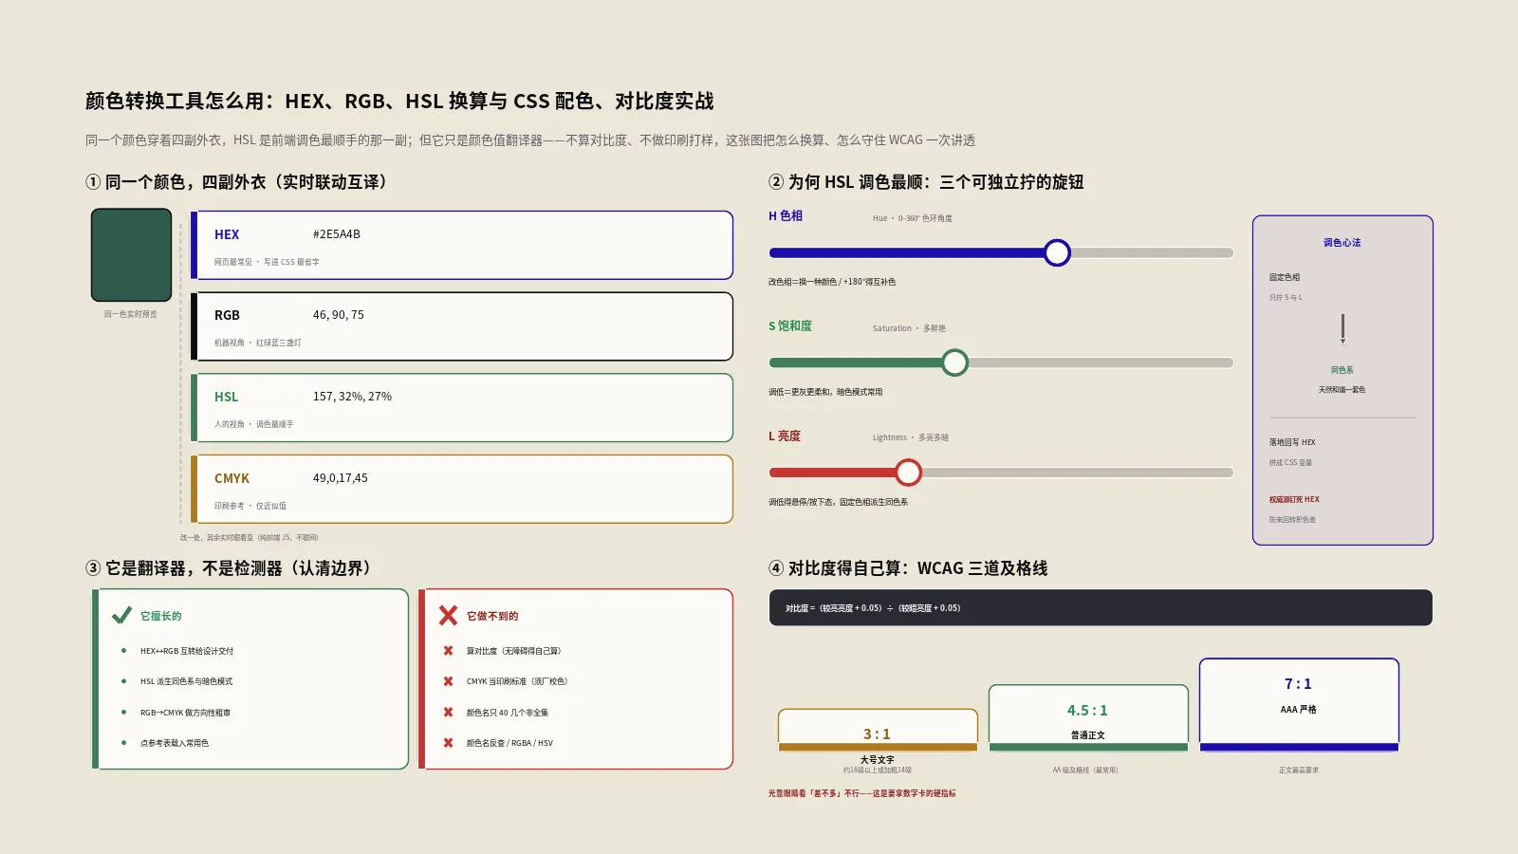Click the HSL label in the third card
The width and height of the screenshot is (1518, 854).
[x=226, y=397]
